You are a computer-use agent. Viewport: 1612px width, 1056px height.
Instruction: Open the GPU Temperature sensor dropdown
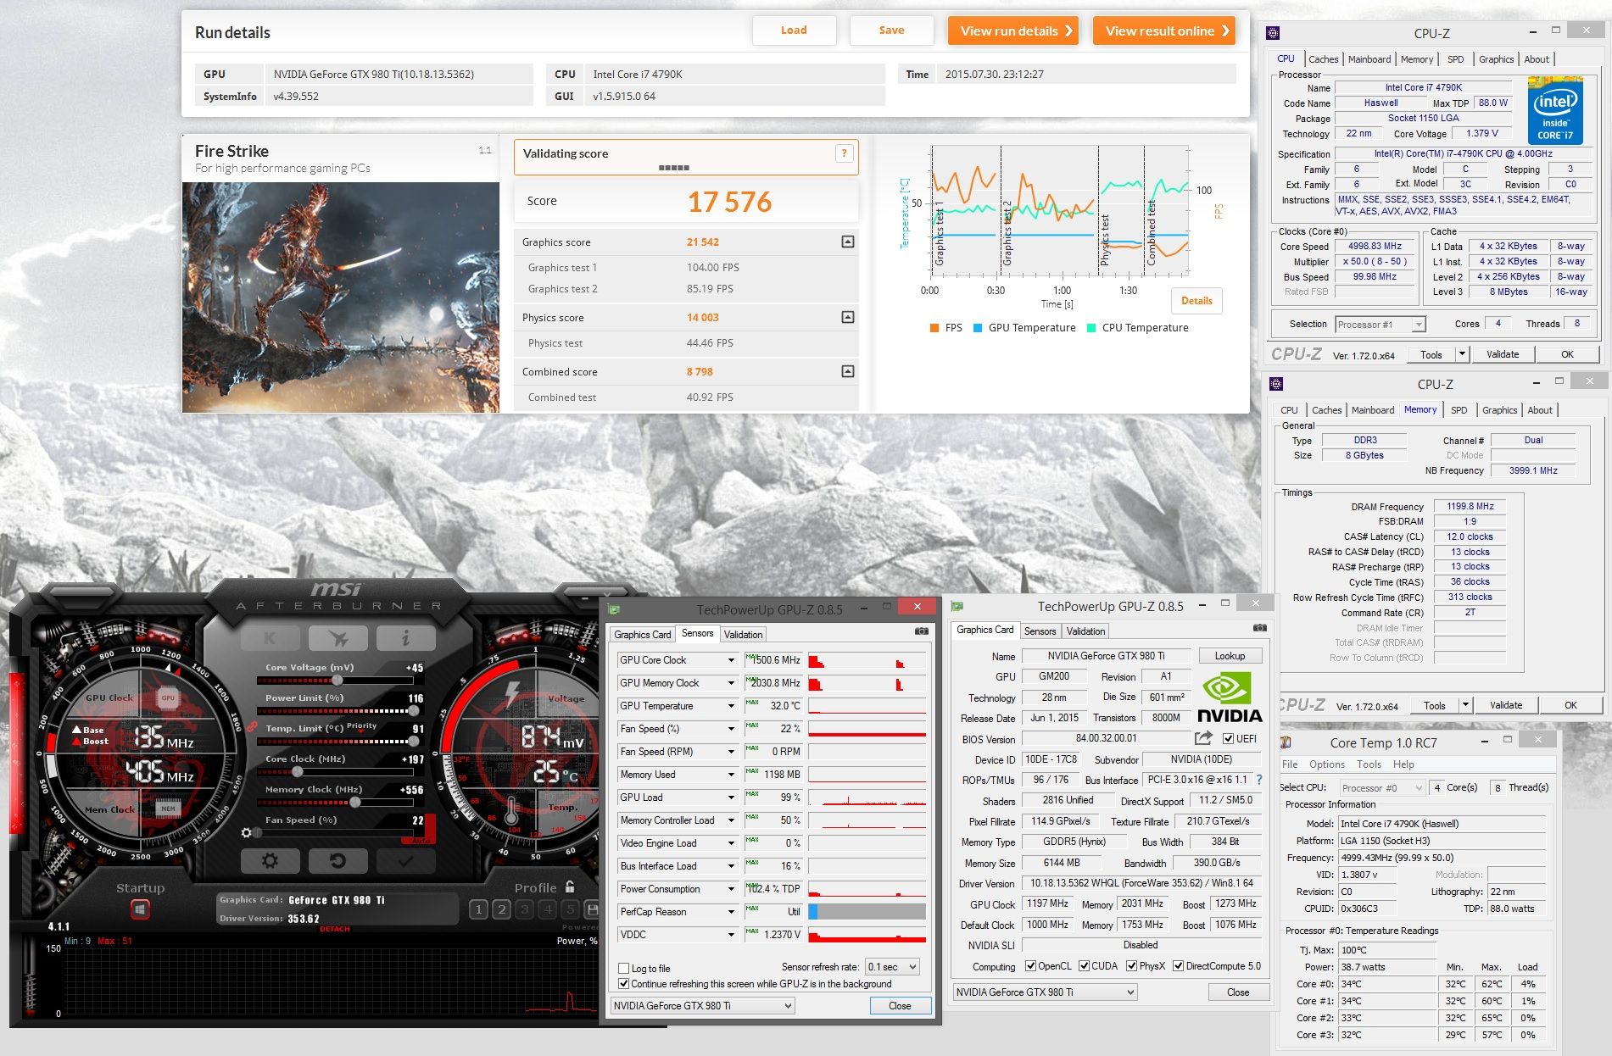730,706
